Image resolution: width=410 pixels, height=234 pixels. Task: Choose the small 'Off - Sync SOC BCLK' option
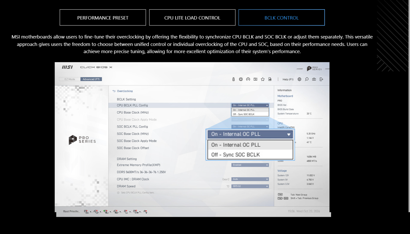(x=244, y=114)
